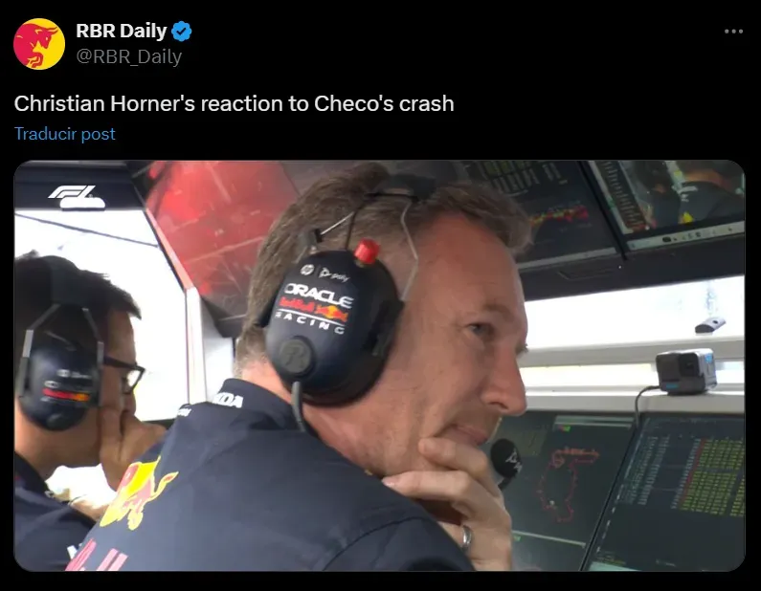Select the Traducir post link
The height and width of the screenshot is (591, 761).
[x=64, y=134]
